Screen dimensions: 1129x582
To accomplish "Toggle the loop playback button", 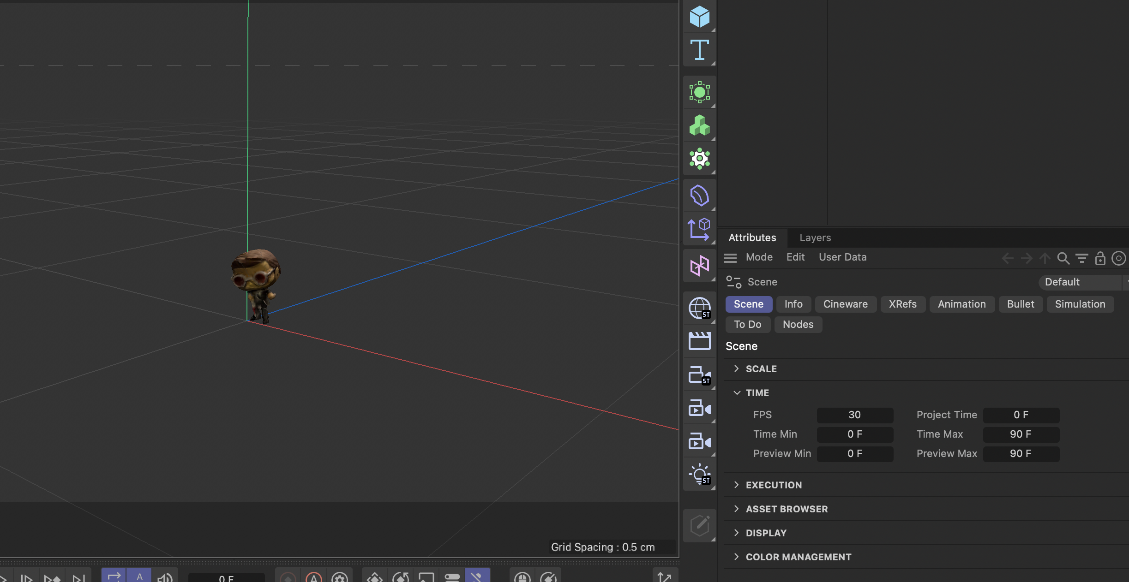I will coord(114,578).
